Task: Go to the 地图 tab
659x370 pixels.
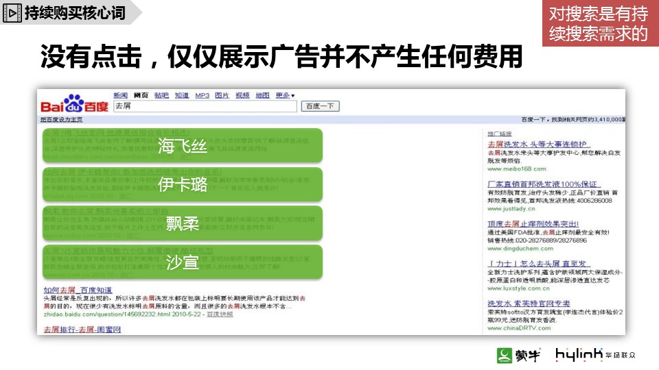Action: pyautogui.click(x=262, y=95)
